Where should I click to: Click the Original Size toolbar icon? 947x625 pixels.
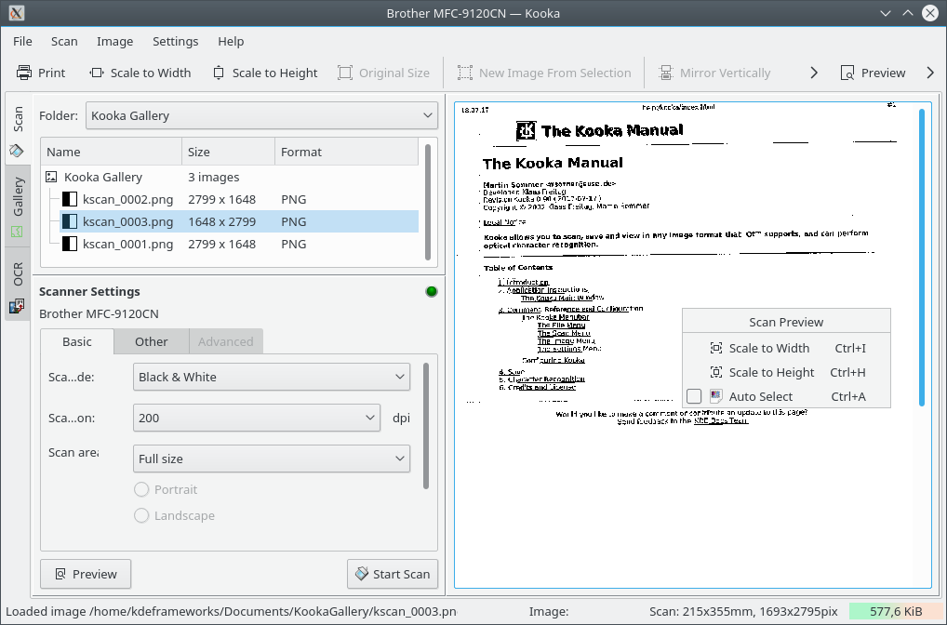345,73
